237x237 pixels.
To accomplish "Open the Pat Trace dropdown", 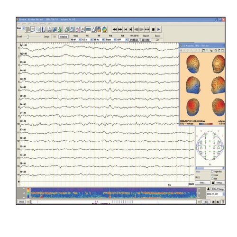I will pos(110,40).
